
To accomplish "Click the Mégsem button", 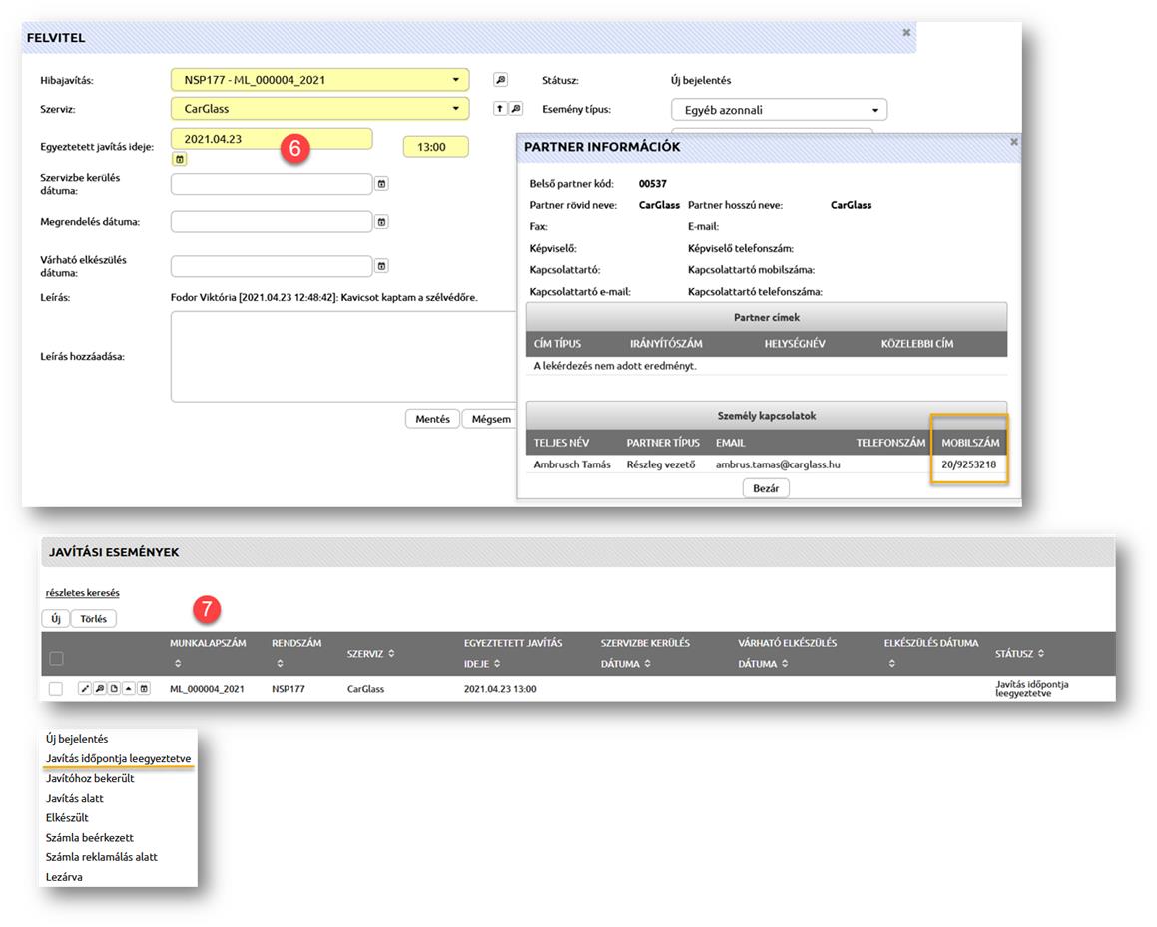I will pyautogui.click(x=491, y=419).
